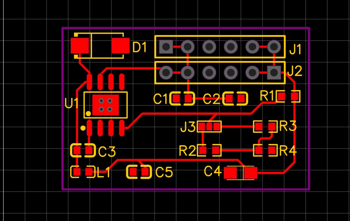The width and height of the screenshot is (350, 221).
Task: Select the D1 designator label
Action: coord(139,47)
